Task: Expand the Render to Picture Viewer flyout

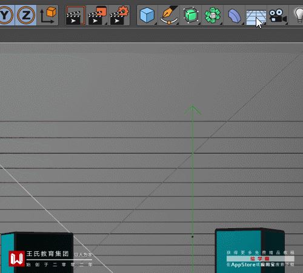Action: [x=106, y=24]
